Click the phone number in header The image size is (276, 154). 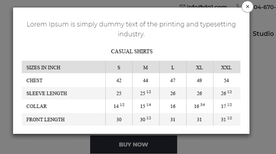[x=265, y=7]
